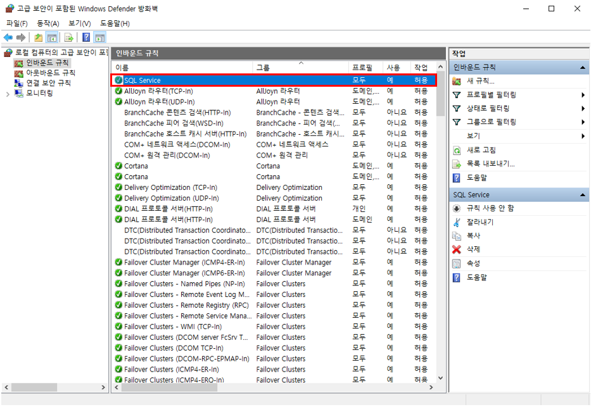Select 인바운드 규칙 in the tree
Screen dimensions: 591x407
click(x=47, y=63)
